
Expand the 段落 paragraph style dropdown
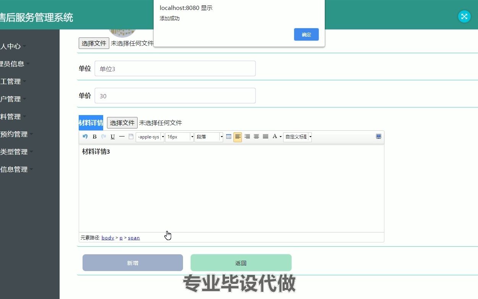208,136
